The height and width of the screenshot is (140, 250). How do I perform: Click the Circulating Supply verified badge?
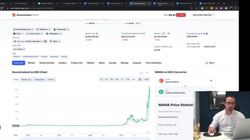point(207,34)
